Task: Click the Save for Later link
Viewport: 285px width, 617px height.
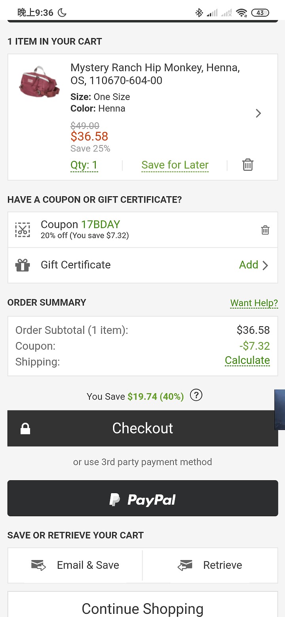Action: [175, 165]
